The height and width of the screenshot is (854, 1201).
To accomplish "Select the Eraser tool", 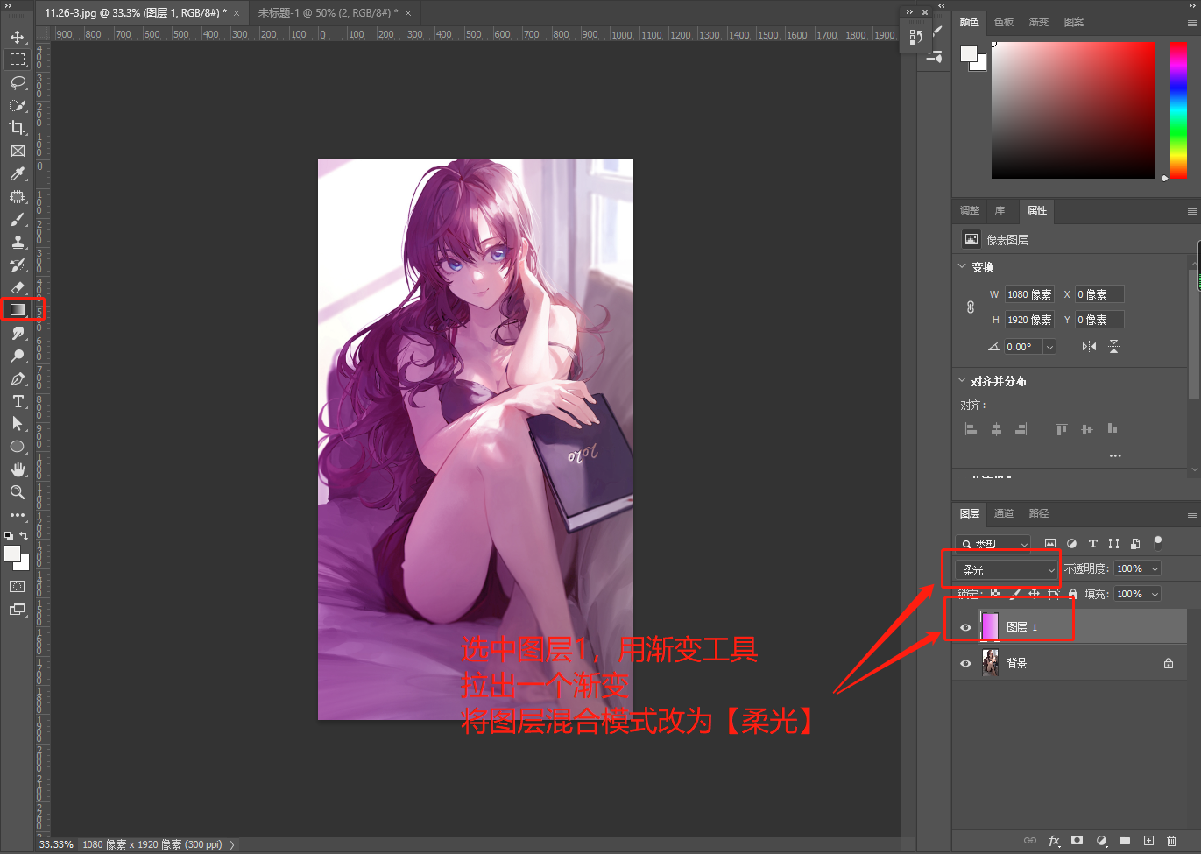I will point(18,287).
